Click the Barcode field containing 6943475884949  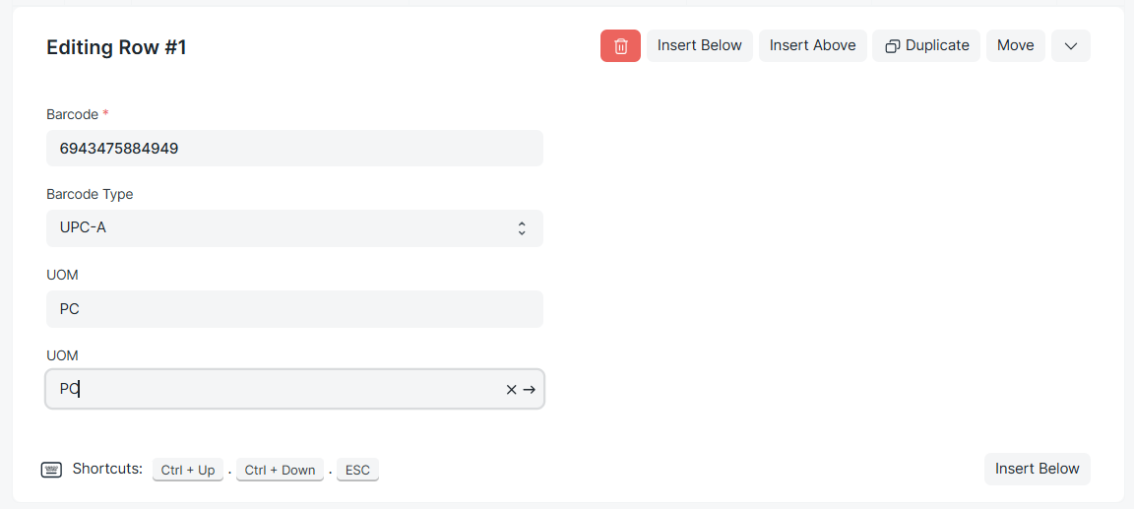pyautogui.click(x=294, y=149)
